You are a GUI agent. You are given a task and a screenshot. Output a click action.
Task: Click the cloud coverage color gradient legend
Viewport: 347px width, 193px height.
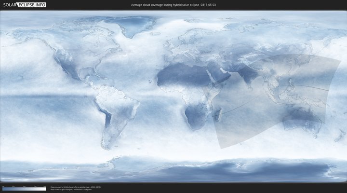tap(25, 189)
